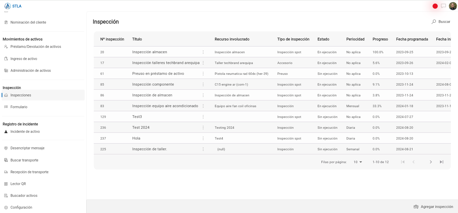This screenshot has height=213, width=458.
Task: Click the STLA logo icon
Action: [7, 6]
